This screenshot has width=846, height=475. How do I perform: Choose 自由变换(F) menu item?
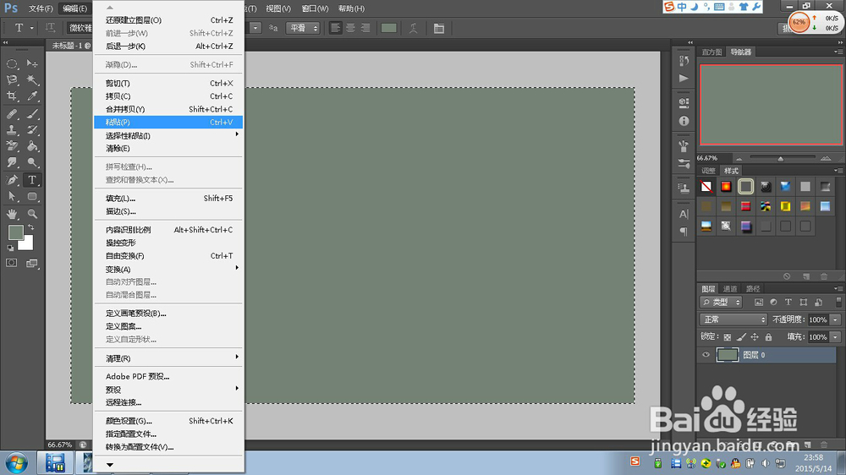(168, 255)
